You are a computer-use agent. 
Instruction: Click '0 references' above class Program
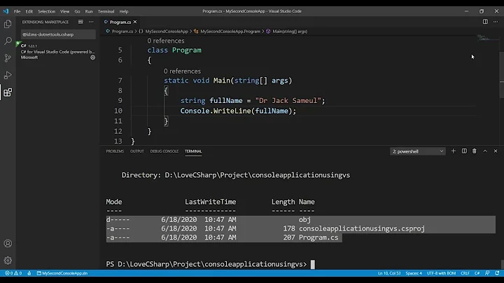(x=166, y=41)
